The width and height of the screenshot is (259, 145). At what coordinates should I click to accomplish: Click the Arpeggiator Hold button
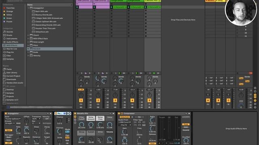[18, 123]
